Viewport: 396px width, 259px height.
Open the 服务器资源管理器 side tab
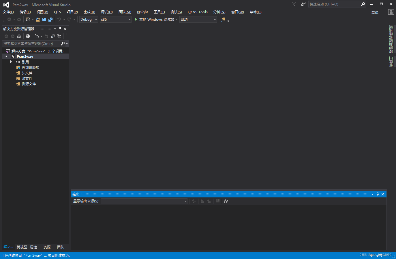tap(391, 39)
